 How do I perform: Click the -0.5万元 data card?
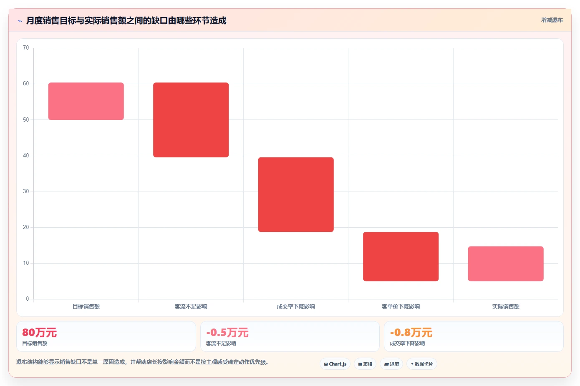(290, 336)
